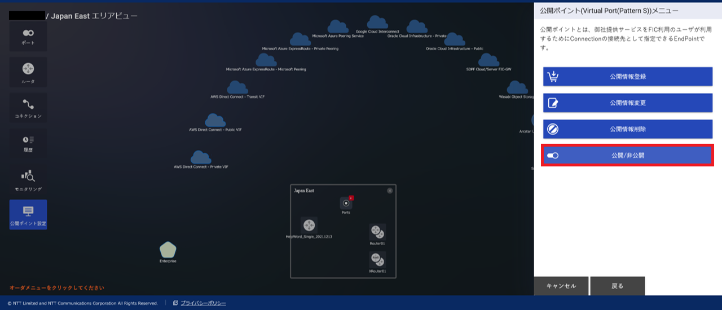Select the XRouter01 icon
This screenshot has height=310, width=722.
[x=377, y=259]
